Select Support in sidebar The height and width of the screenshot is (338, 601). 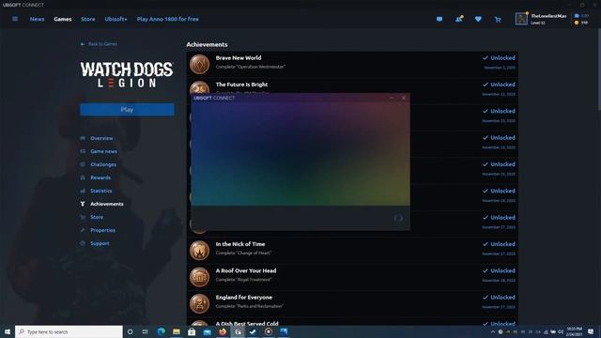click(100, 243)
